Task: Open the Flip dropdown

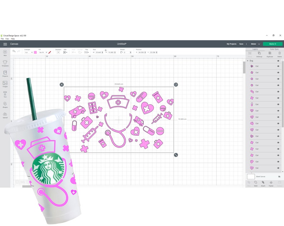Action: click(x=87, y=52)
